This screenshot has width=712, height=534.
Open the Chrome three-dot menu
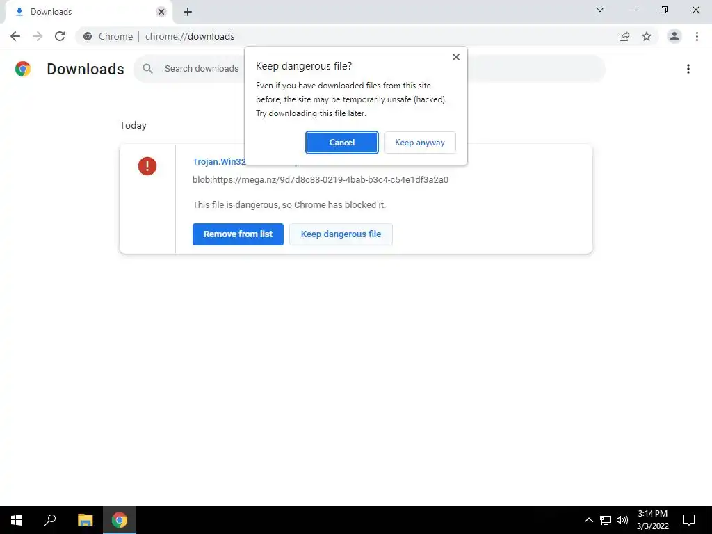697,36
